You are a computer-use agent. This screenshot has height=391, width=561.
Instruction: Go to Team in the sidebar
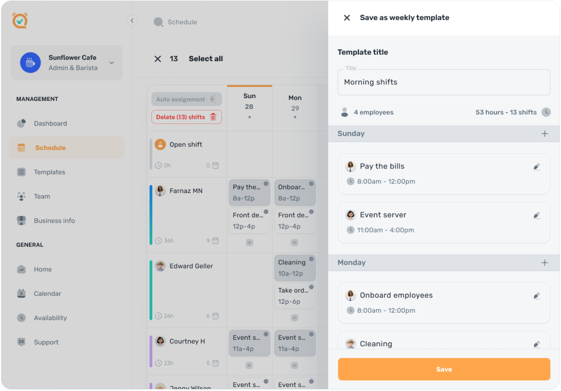pos(42,196)
